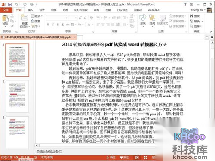Open Young Yu account menu
Screen dimensions: 215x161
(x=198, y=10)
